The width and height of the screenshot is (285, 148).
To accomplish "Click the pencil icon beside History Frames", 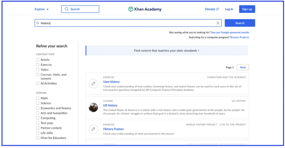I will 93,129.
